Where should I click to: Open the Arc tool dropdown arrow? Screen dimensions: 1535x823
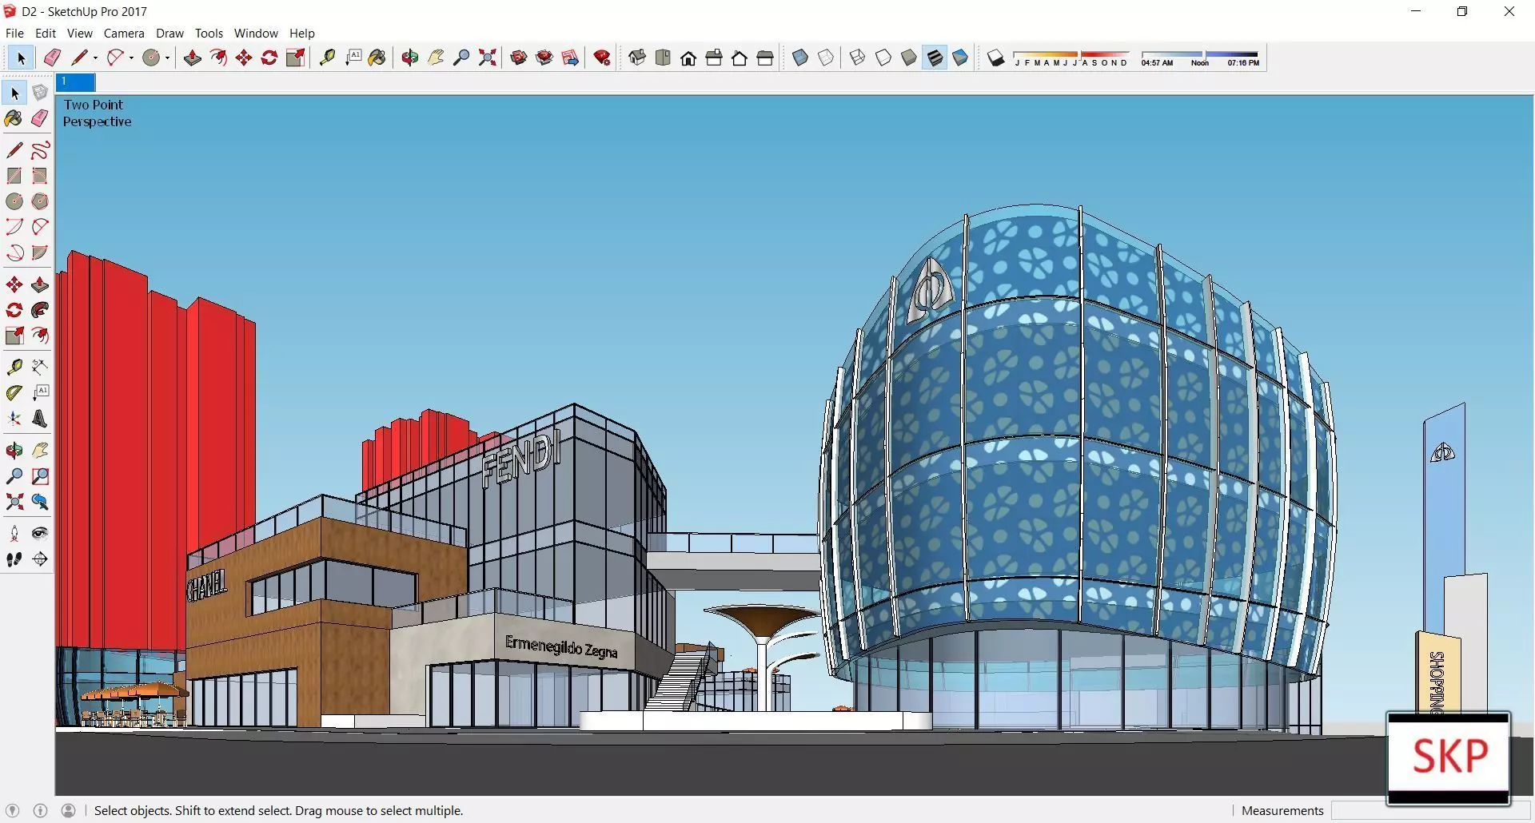pyautogui.click(x=131, y=58)
